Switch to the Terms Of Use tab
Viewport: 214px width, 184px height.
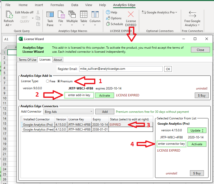tap(27, 60)
